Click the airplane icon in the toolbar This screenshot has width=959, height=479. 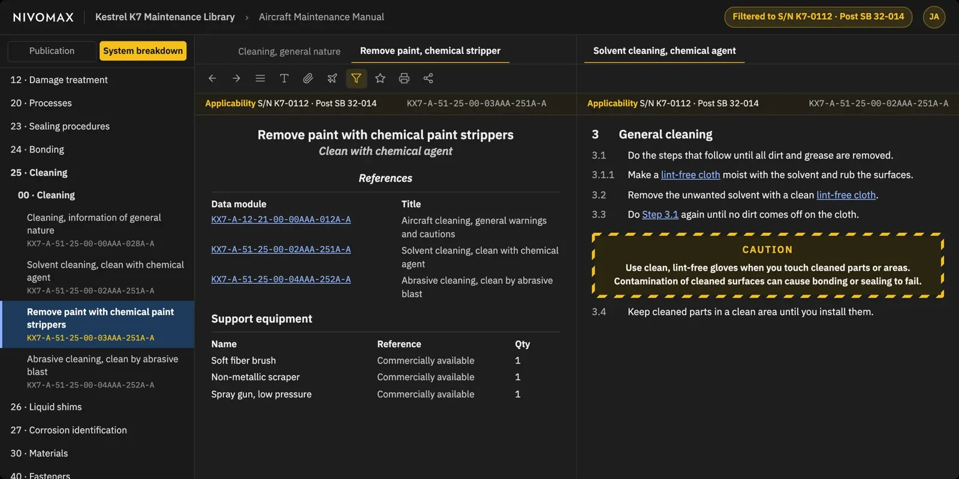332,78
